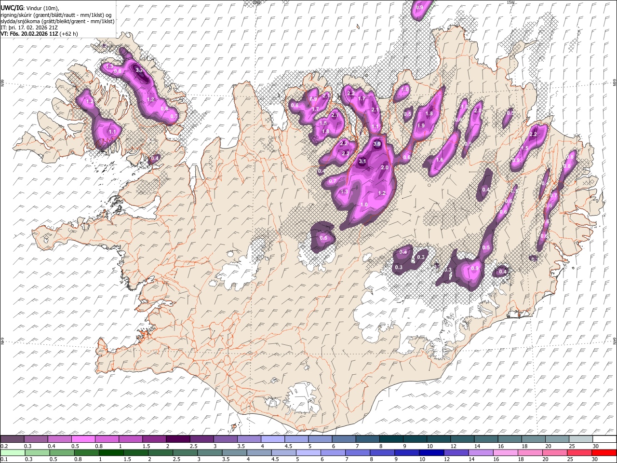This screenshot has width=617, height=463.
Task: Click the 3.9 snowfall maximum value
Action: pos(377,144)
